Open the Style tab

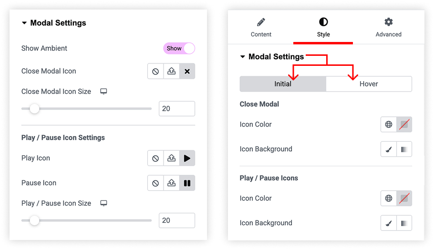(323, 28)
